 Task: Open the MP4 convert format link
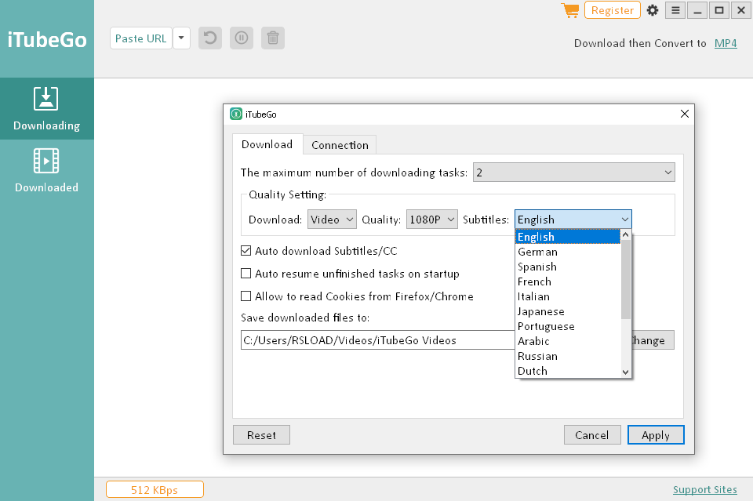[726, 43]
